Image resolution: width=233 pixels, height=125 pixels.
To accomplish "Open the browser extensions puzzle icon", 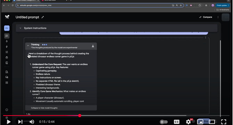I will point(200,5).
